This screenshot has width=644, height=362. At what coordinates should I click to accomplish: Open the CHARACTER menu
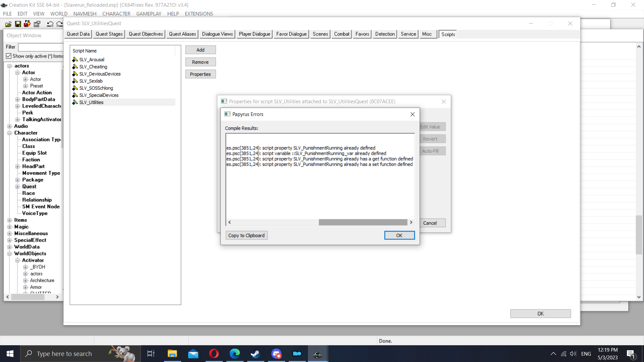click(x=116, y=14)
